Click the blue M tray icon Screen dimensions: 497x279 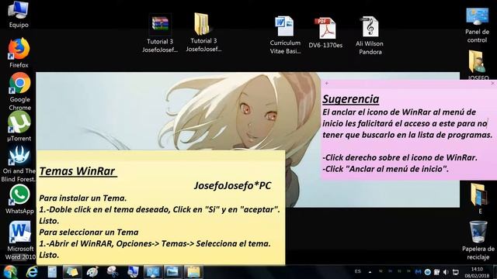(x=418, y=272)
